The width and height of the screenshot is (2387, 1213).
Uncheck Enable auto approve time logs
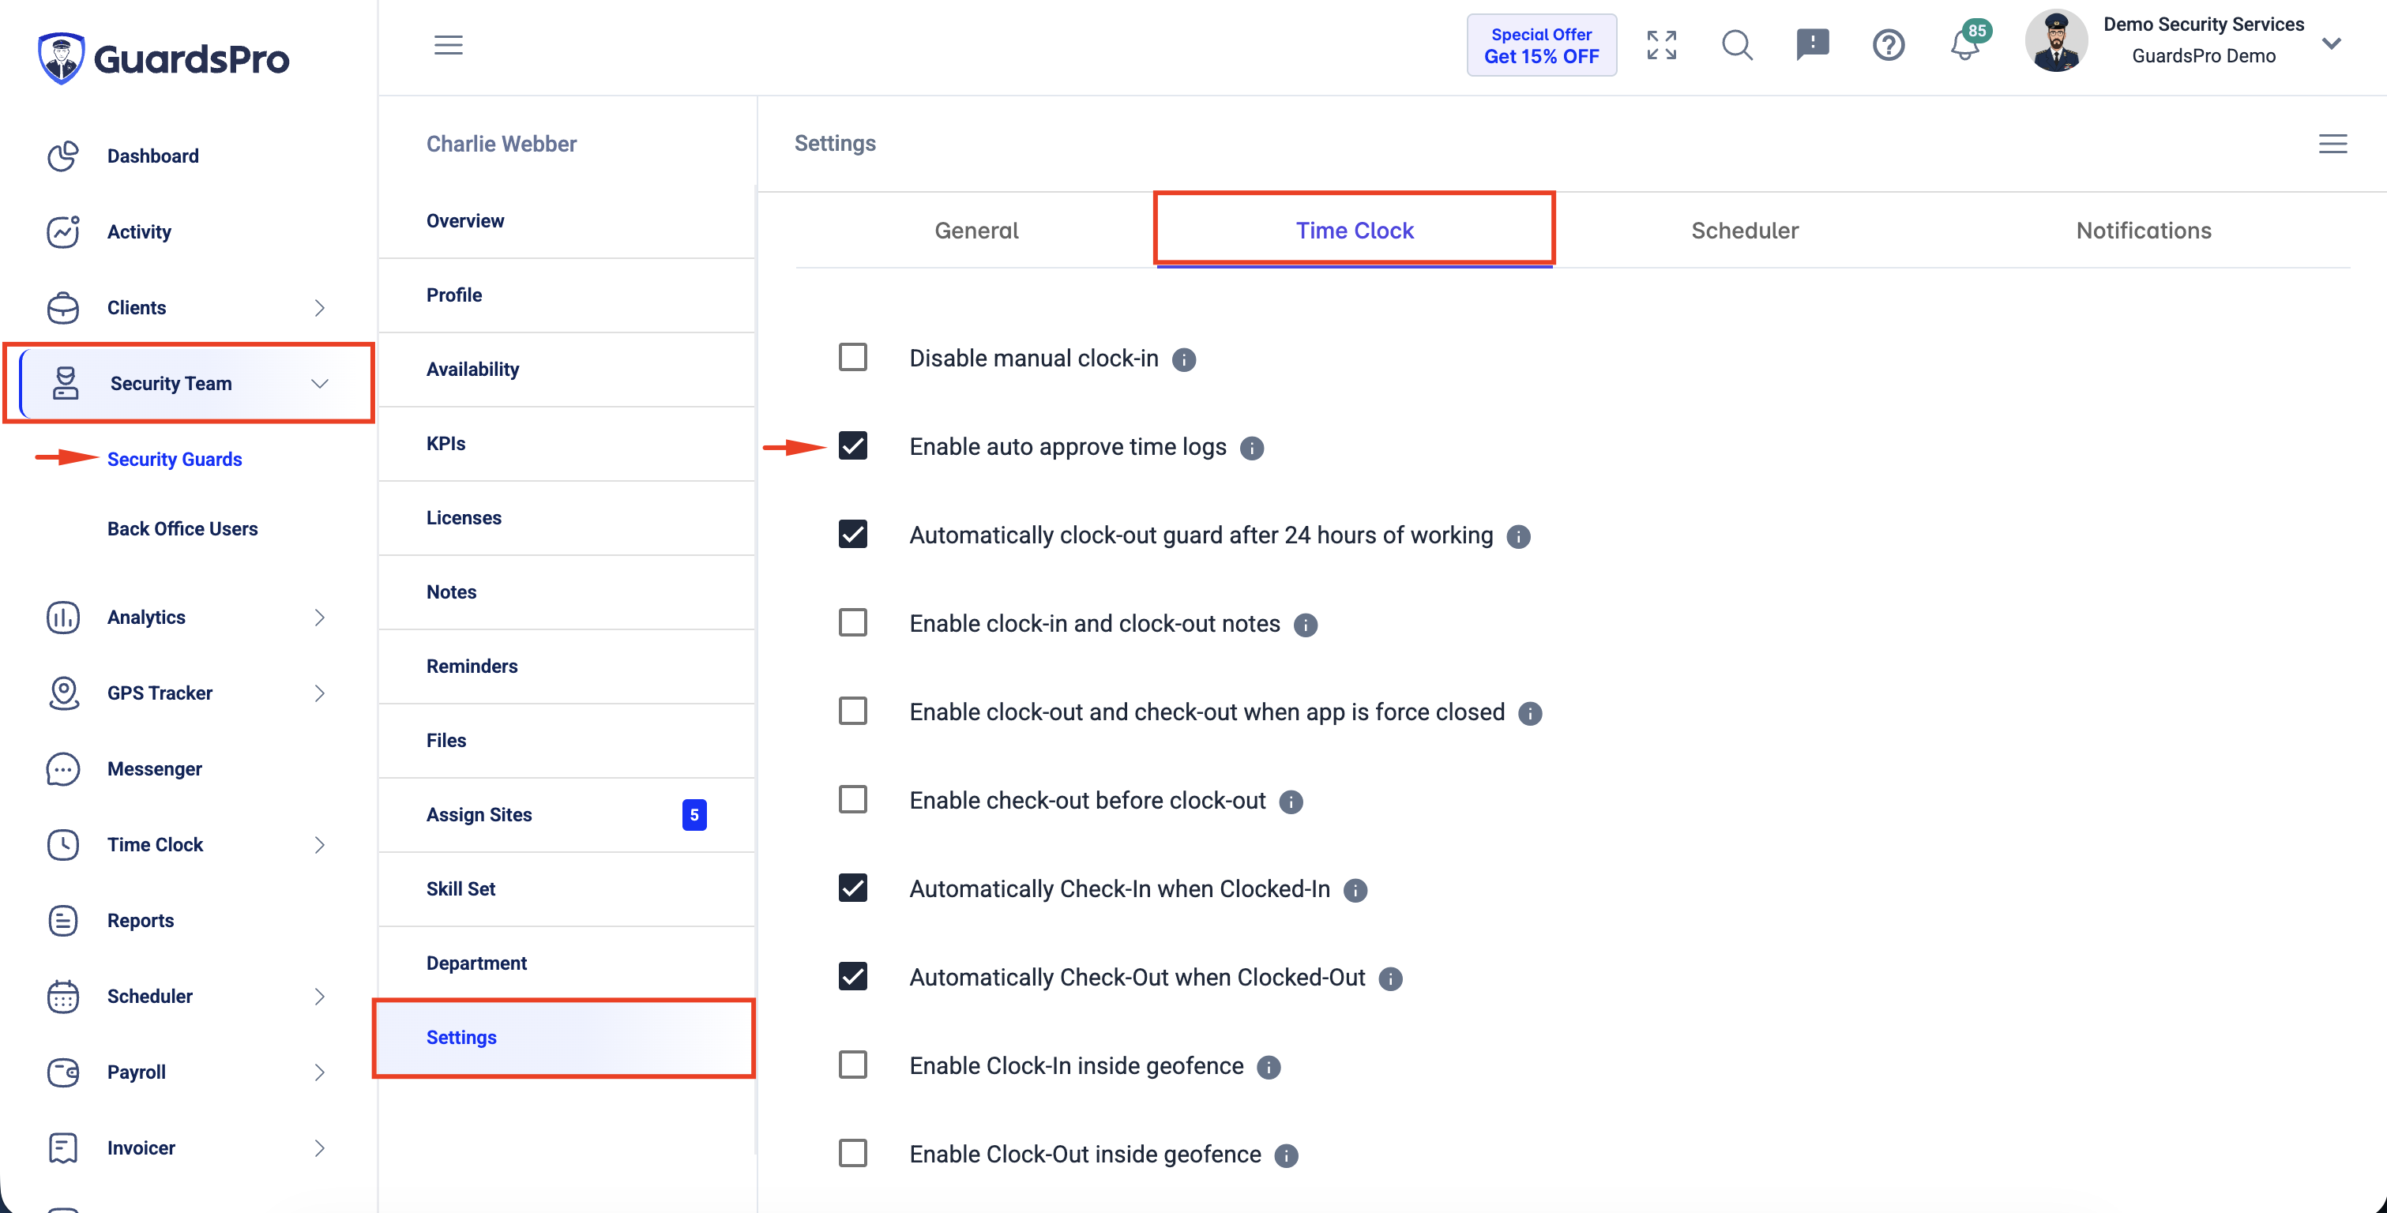[x=852, y=445]
